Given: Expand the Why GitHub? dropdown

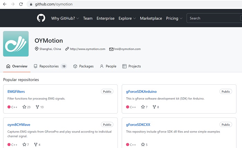Looking at the screenshot, I should [x=65, y=18].
